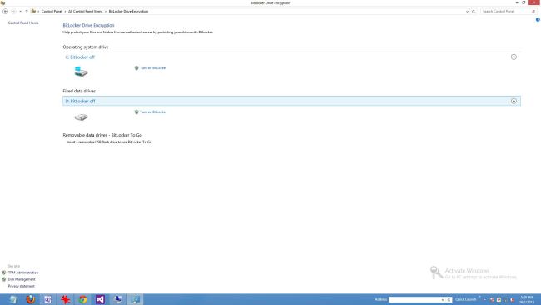Image resolution: width=541 pixels, height=305 pixels.
Task: Open the Privacy statement
Action: [x=22, y=287]
